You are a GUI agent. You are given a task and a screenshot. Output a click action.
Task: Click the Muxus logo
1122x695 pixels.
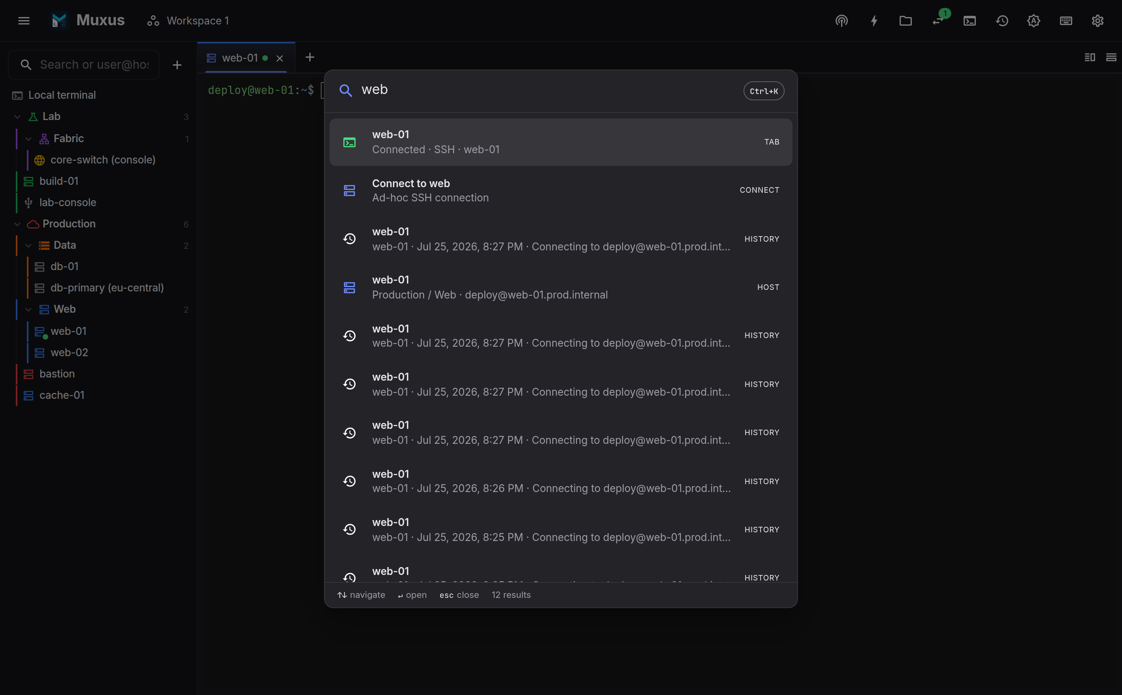(x=59, y=21)
